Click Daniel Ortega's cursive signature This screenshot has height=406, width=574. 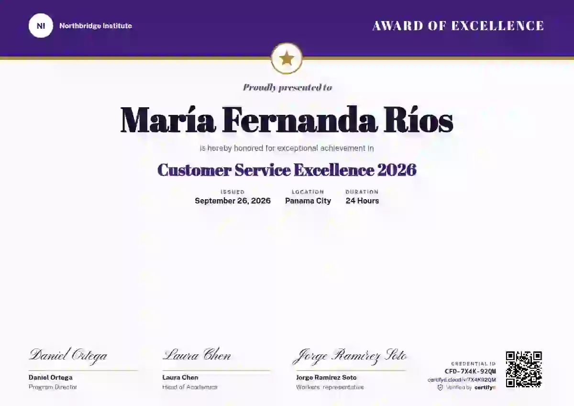[68, 356]
